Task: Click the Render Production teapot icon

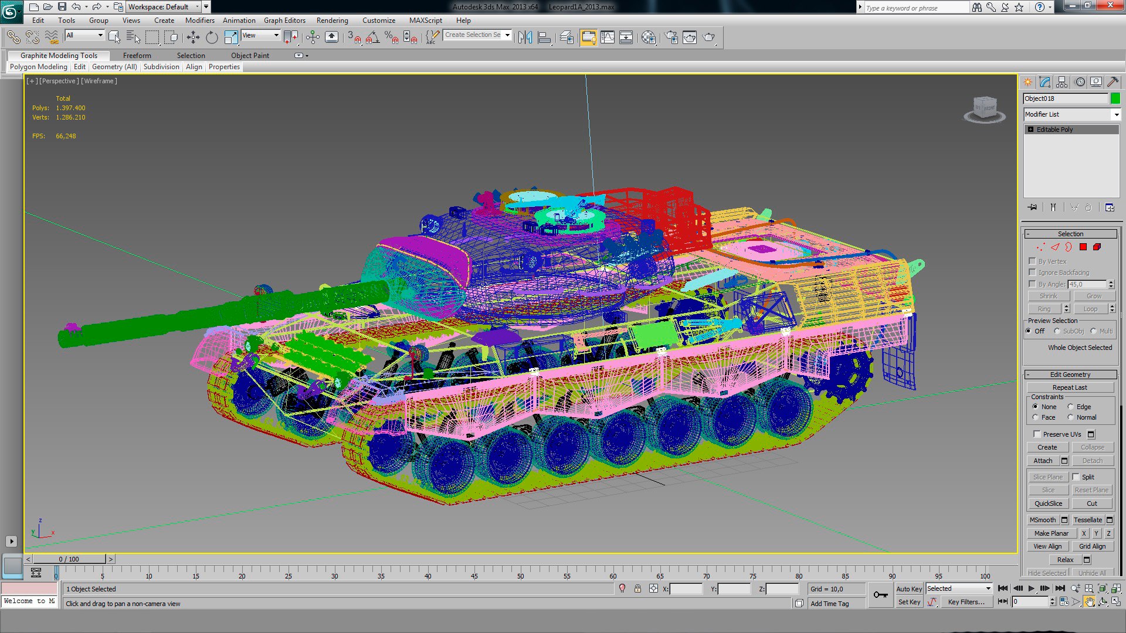Action: point(709,38)
